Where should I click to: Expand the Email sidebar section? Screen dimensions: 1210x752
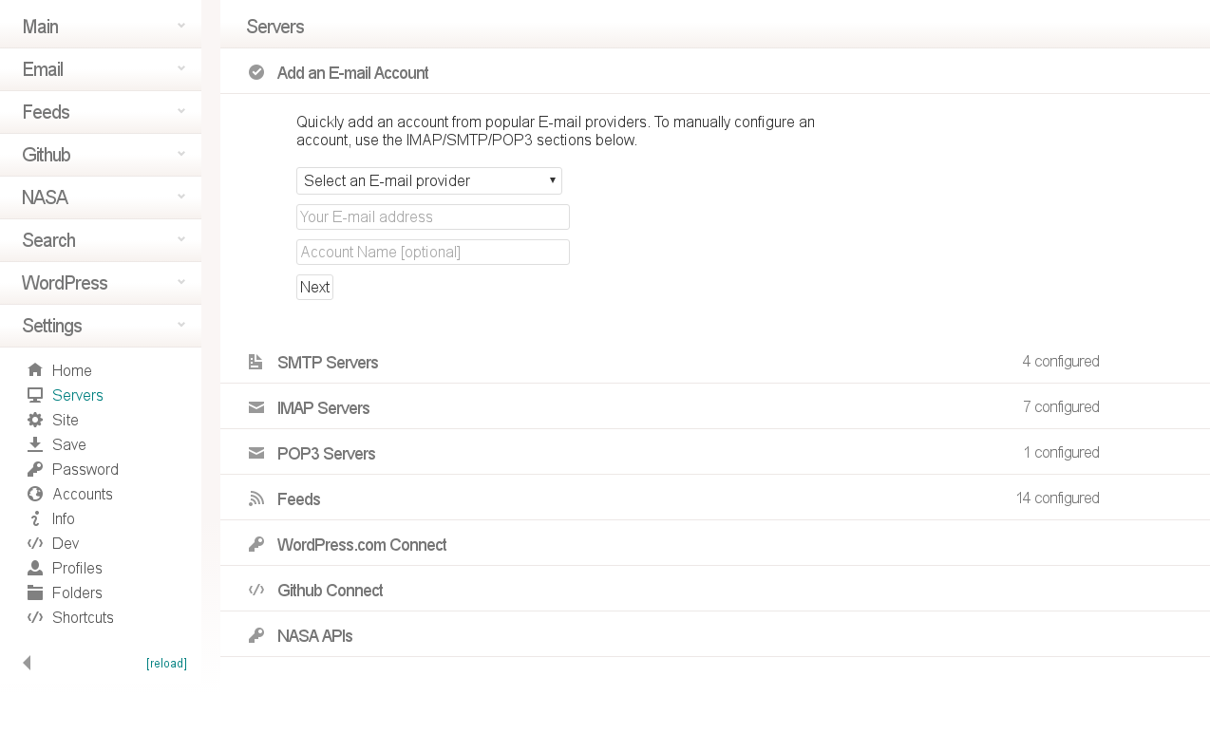(100, 69)
